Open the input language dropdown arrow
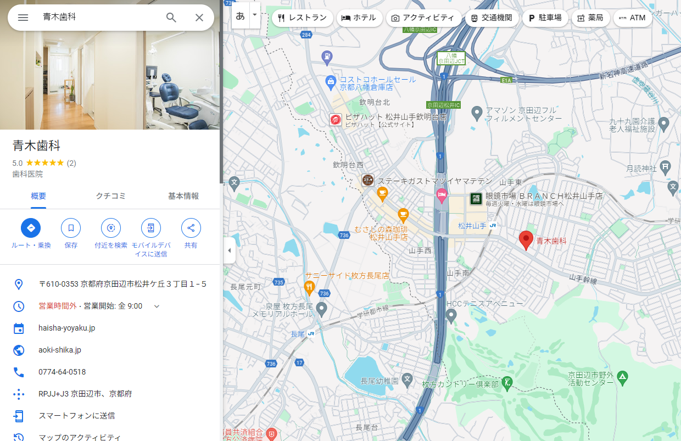The width and height of the screenshot is (681, 441). tap(254, 16)
